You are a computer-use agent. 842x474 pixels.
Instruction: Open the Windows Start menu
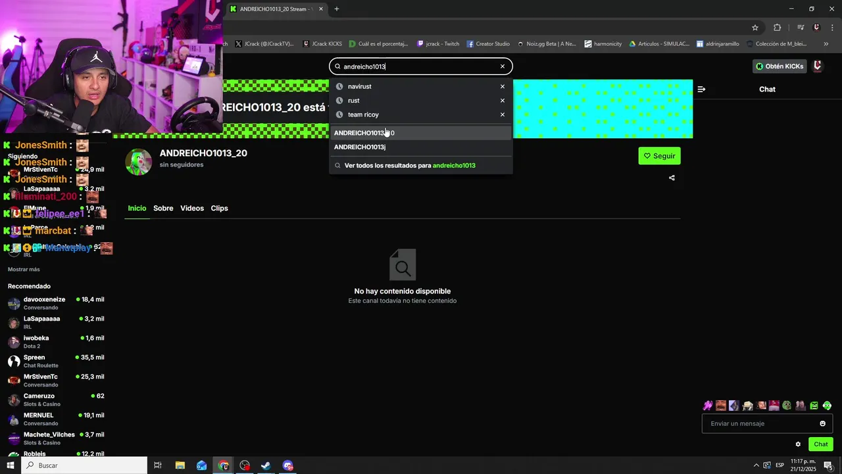pyautogui.click(x=11, y=465)
